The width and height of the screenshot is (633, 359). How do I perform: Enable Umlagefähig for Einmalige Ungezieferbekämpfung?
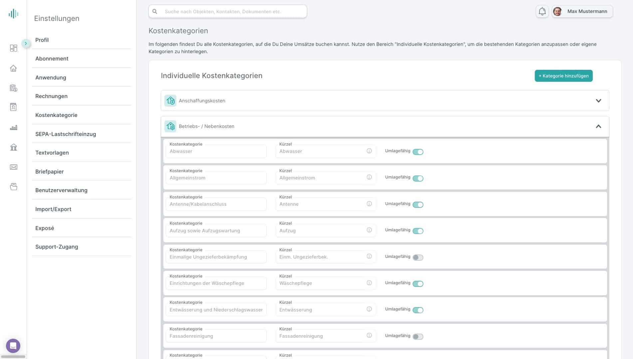[418, 258]
